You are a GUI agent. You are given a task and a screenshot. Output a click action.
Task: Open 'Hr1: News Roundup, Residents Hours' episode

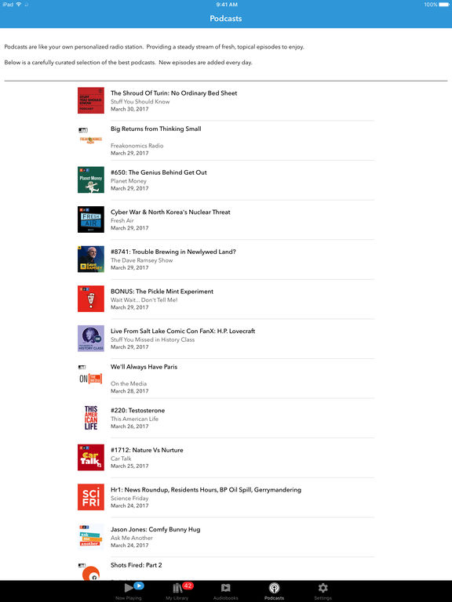click(x=206, y=489)
